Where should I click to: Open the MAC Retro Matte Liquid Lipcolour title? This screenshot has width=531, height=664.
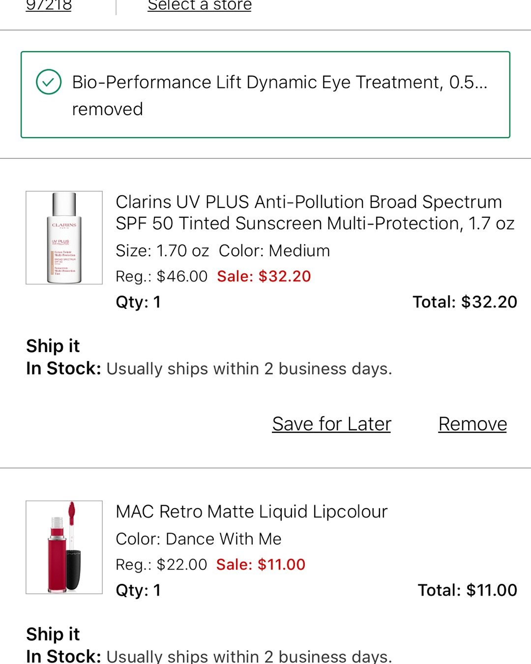click(x=251, y=512)
